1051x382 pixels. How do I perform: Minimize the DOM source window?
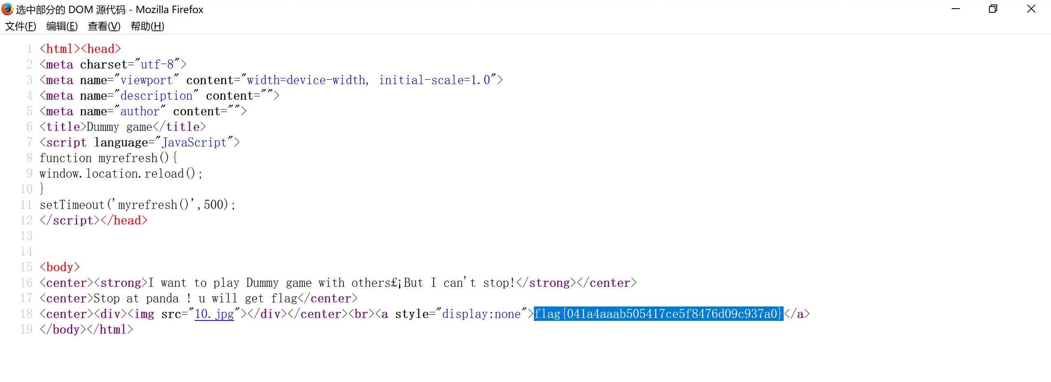click(x=956, y=9)
